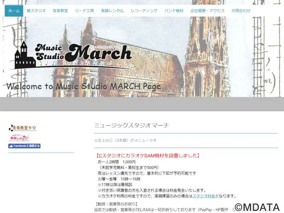Click the 【勧誘・営業等のお断り】 heading

pyautogui.click(x=117, y=204)
